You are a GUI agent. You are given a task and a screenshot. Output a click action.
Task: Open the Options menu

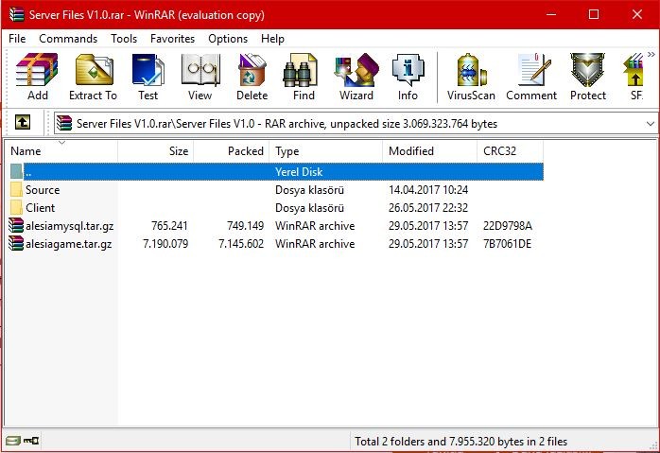[228, 39]
